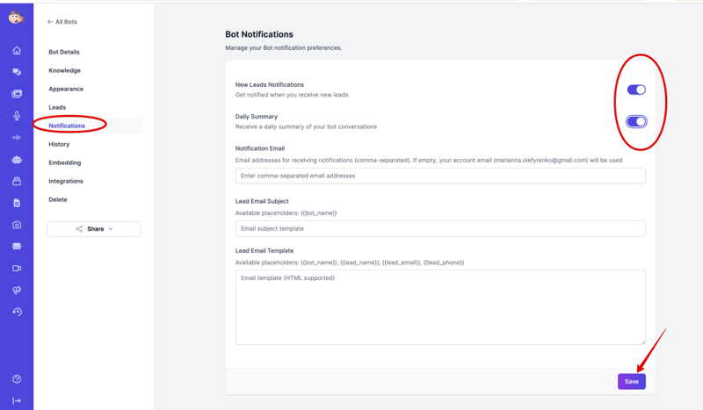Click the Save button
This screenshot has width=703, height=410.
(631, 381)
